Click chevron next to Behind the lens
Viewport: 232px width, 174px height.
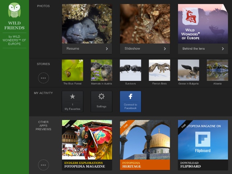point(223,49)
